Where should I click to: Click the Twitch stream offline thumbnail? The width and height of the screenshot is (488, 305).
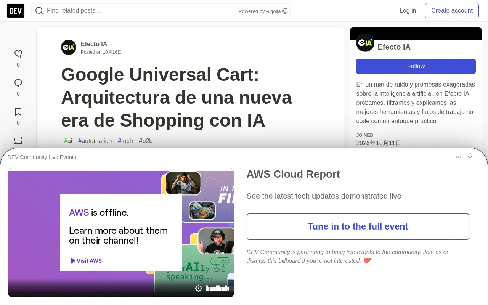point(121,233)
